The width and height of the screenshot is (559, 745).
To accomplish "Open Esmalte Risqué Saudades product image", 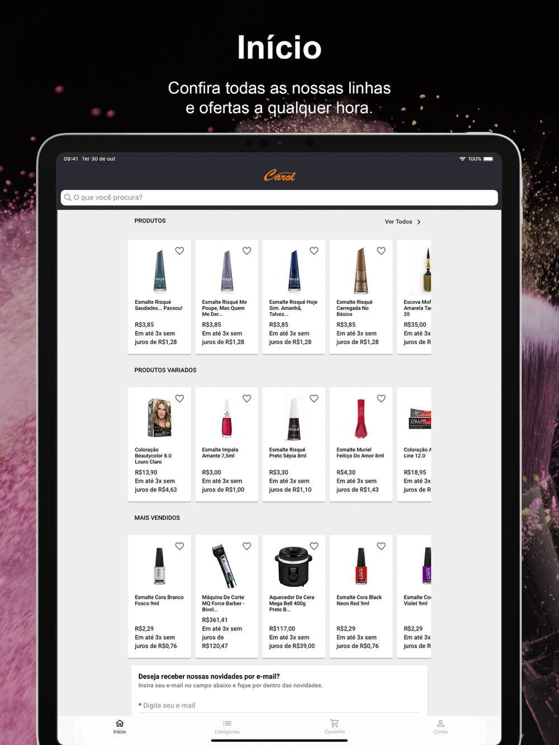I will 160,271.
